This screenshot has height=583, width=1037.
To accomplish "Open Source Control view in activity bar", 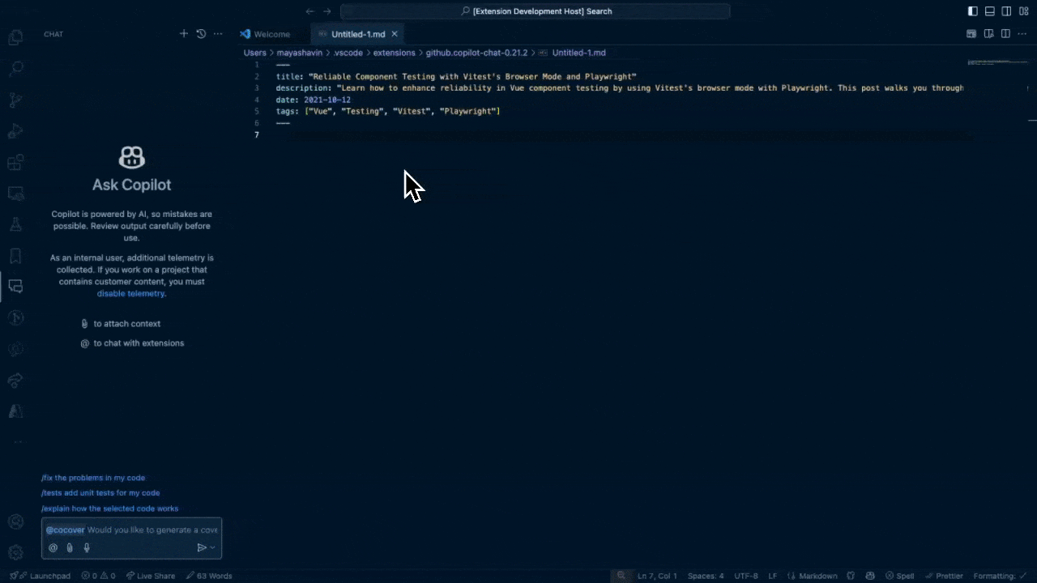I will tap(15, 100).
